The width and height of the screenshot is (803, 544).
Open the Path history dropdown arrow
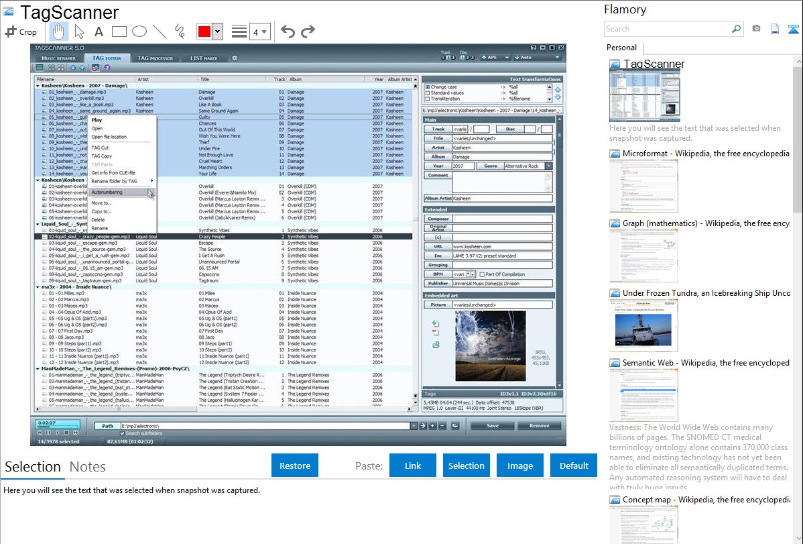tap(414, 426)
